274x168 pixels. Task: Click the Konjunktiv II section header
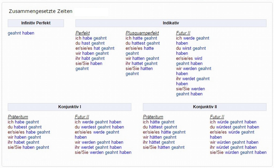(x=205, y=107)
